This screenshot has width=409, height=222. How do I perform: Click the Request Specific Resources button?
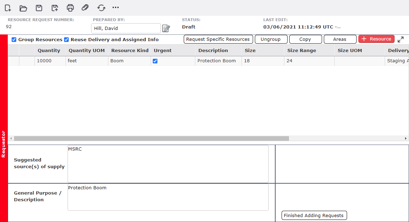(x=218, y=39)
